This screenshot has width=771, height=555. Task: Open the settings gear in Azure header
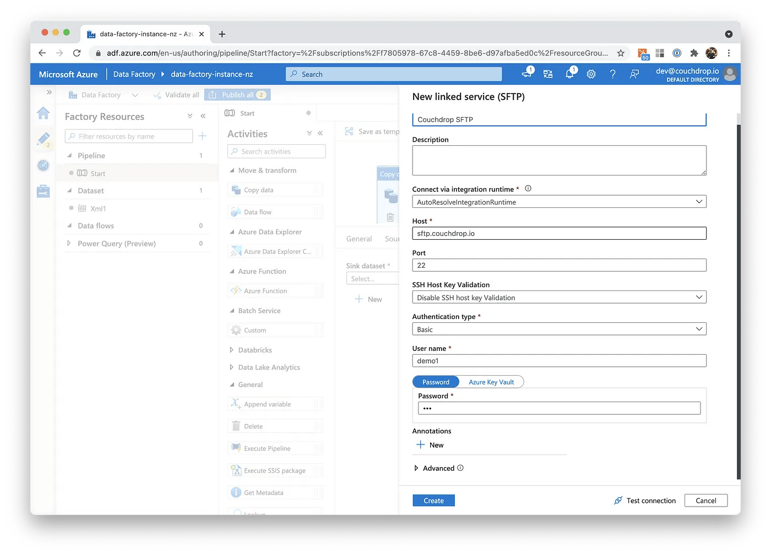(591, 74)
